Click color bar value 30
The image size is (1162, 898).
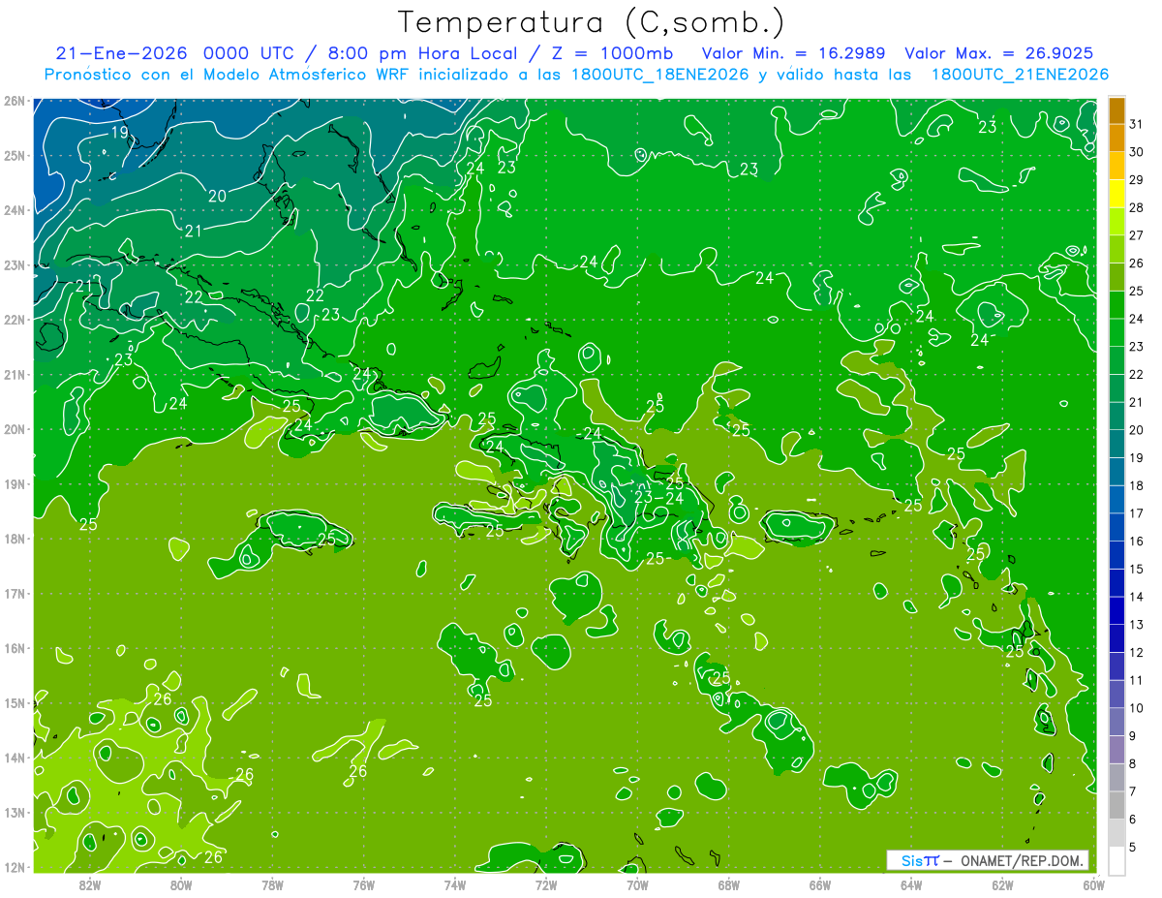1137,152
